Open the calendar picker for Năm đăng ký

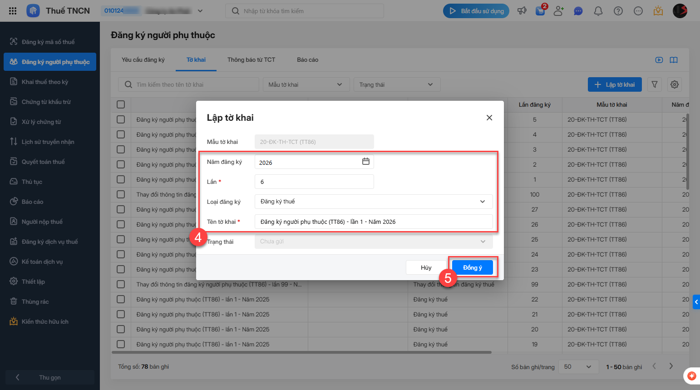tap(365, 162)
